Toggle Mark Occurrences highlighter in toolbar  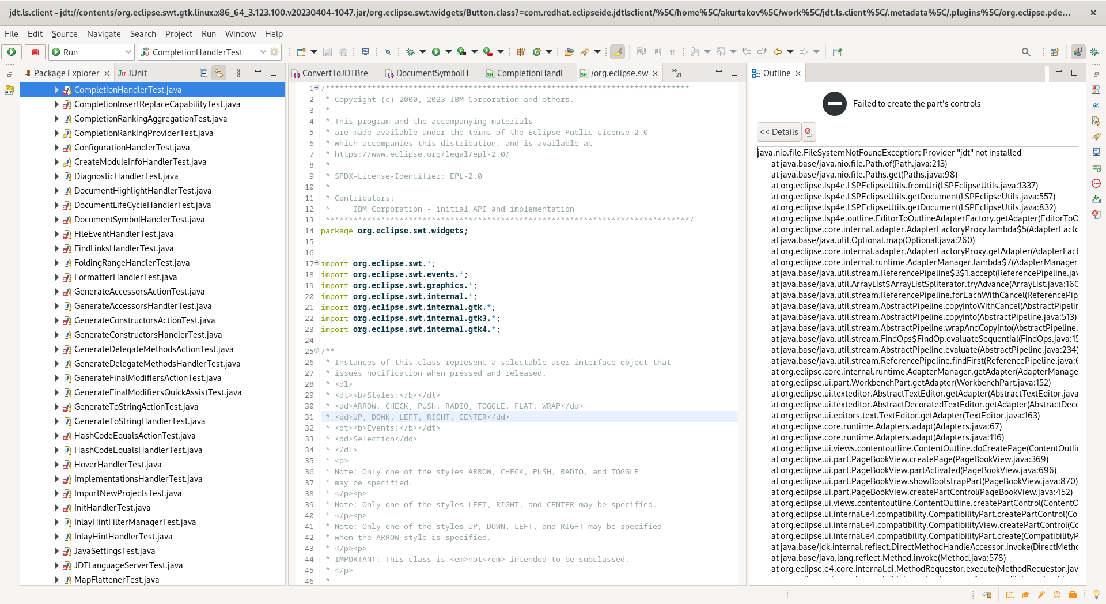[x=618, y=52]
